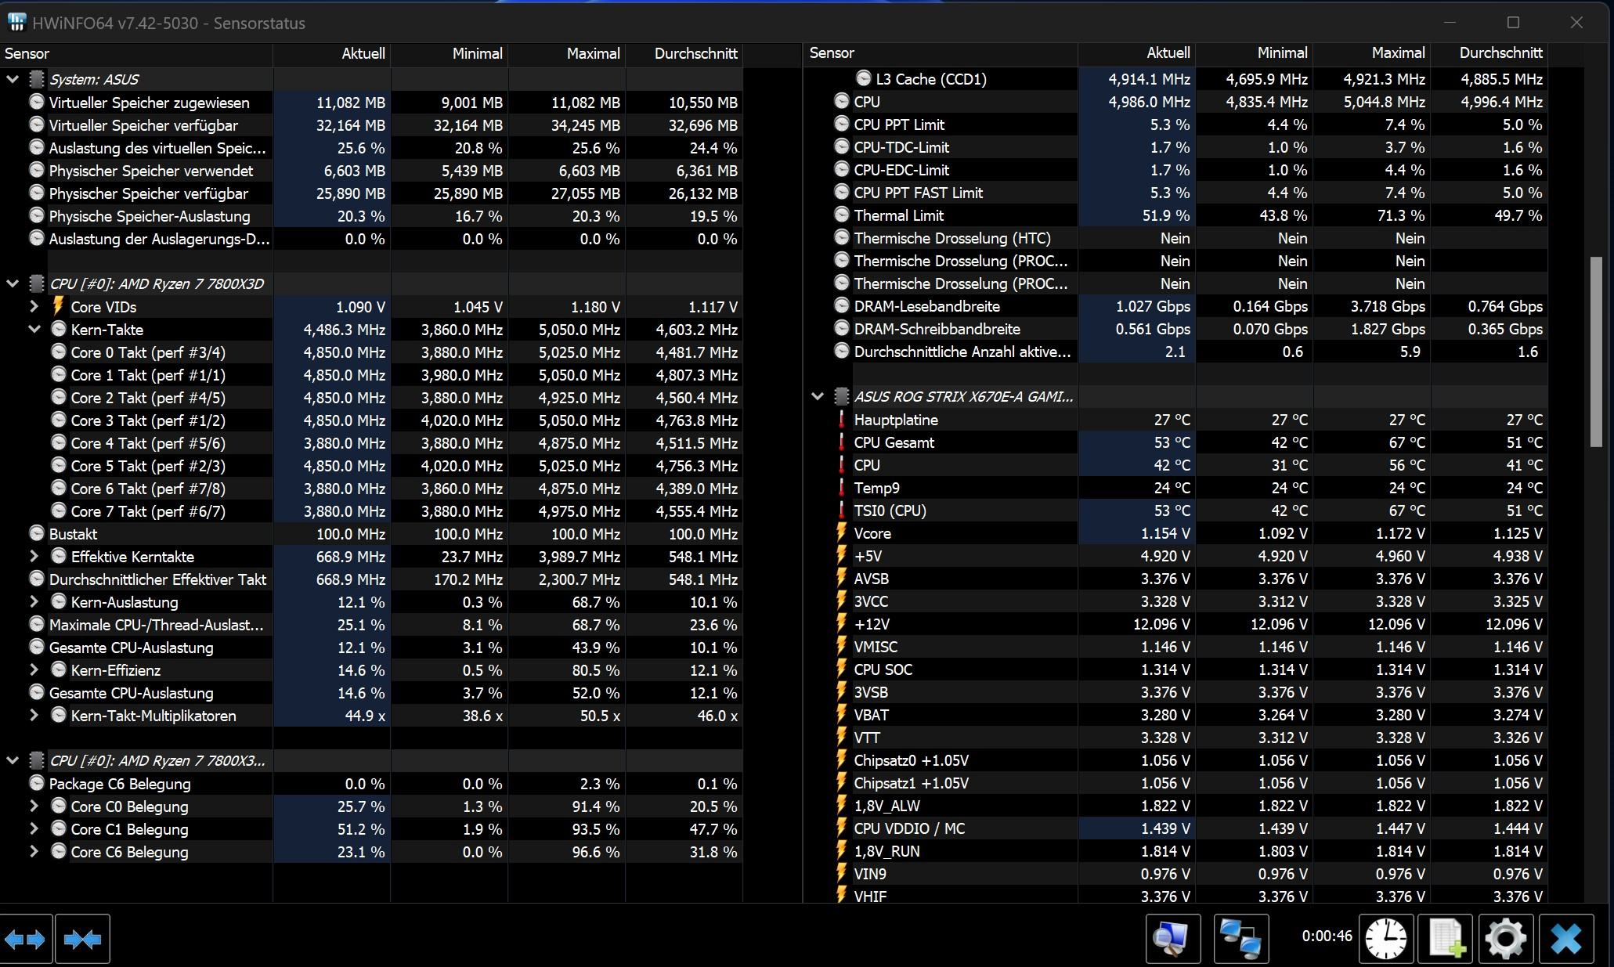Click the circle icon beside DRAM-Lesebandbreite
The width and height of the screenshot is (1614, 967).
841,305
